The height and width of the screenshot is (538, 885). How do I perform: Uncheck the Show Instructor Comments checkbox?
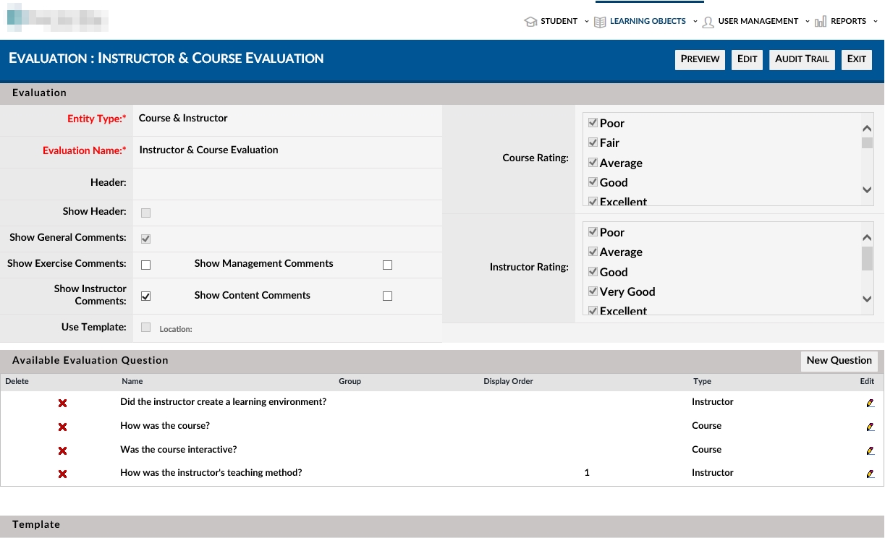click(x=145, y=296)
